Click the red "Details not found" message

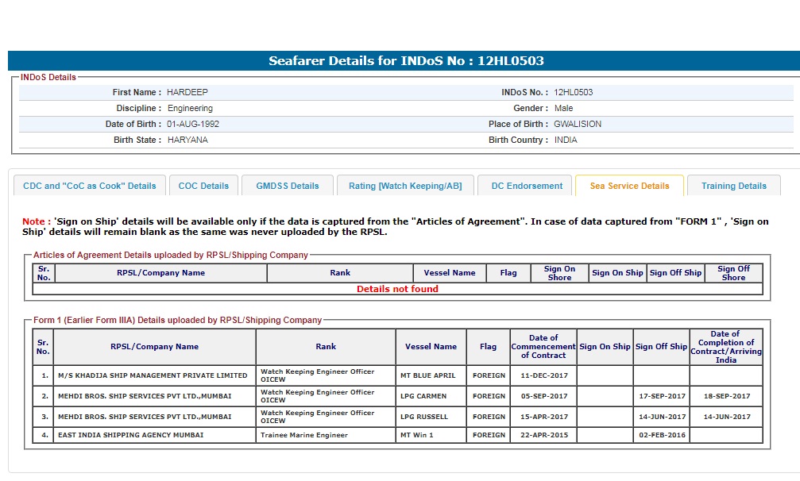pyautogui.click(x=397, y=289)
